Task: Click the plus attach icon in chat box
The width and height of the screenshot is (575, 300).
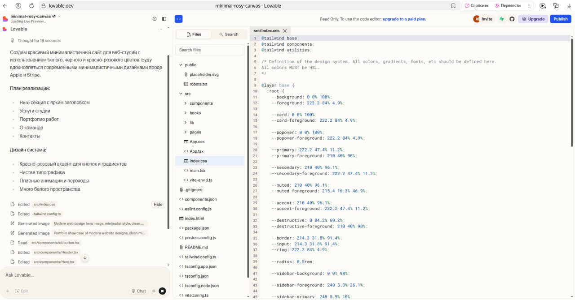Action: coord(8,291)
